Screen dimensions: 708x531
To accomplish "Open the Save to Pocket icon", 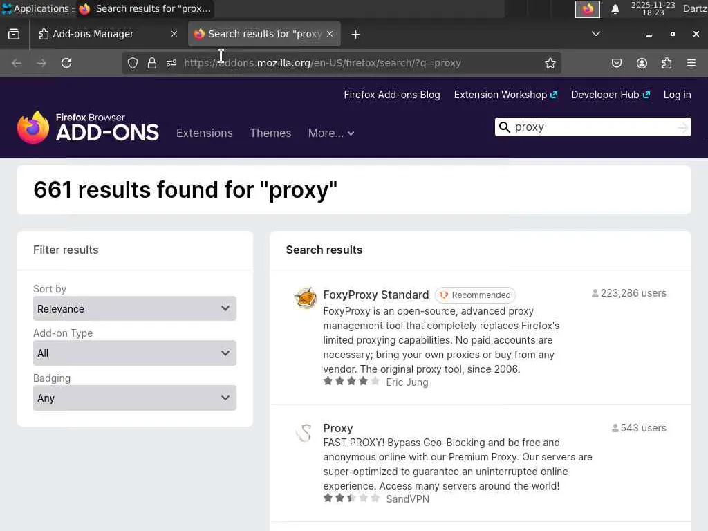I will pos(617,63).
